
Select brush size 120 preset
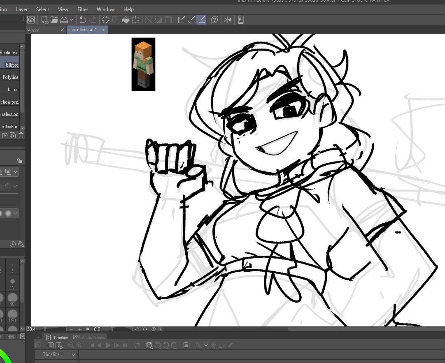click(x=12, y=316)
